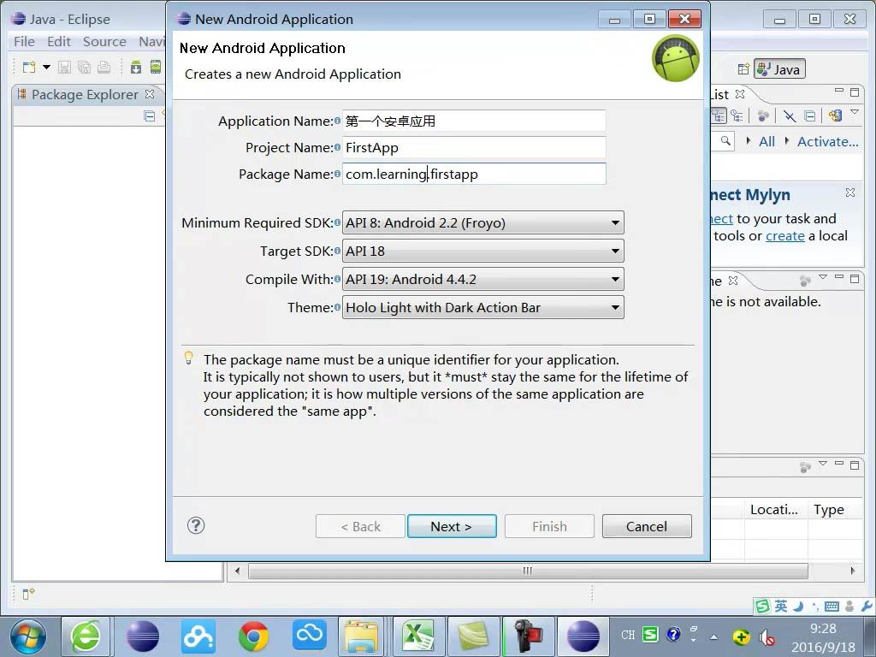
Task: Click the Location column header
Action: pos(773,510)
